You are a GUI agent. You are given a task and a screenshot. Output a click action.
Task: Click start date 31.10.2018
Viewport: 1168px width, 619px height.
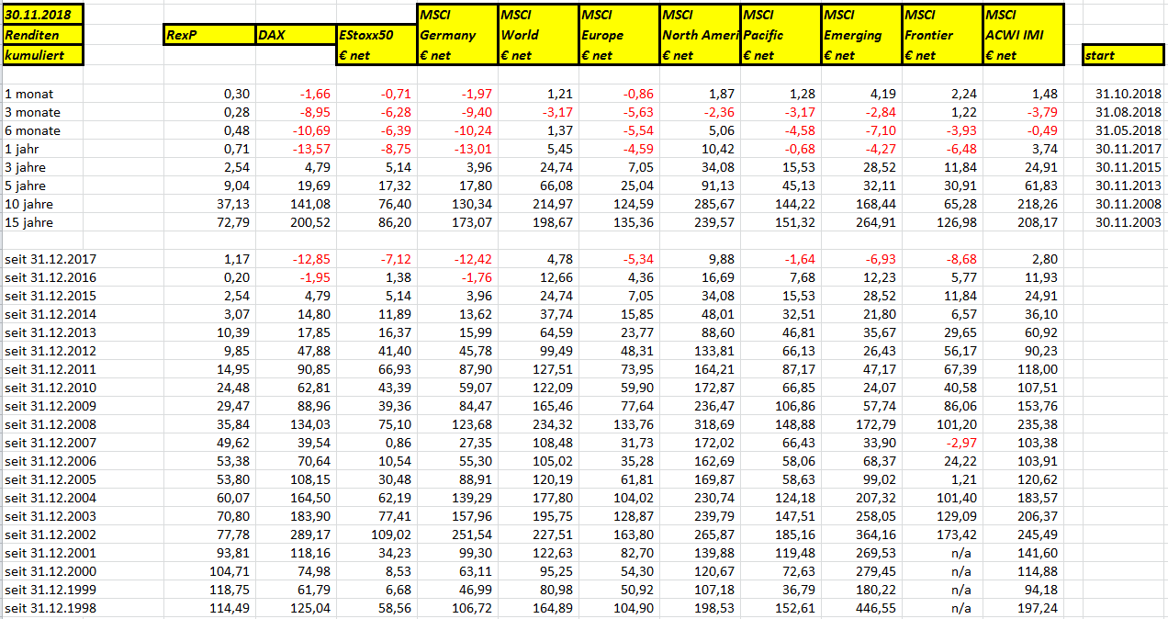(x=1129, y=94)
